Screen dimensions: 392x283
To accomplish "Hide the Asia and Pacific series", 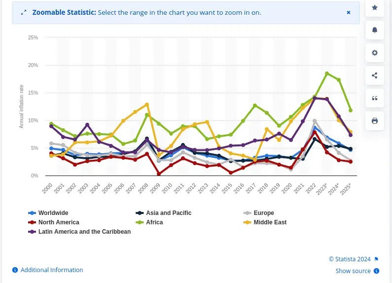I will [168, 213].
